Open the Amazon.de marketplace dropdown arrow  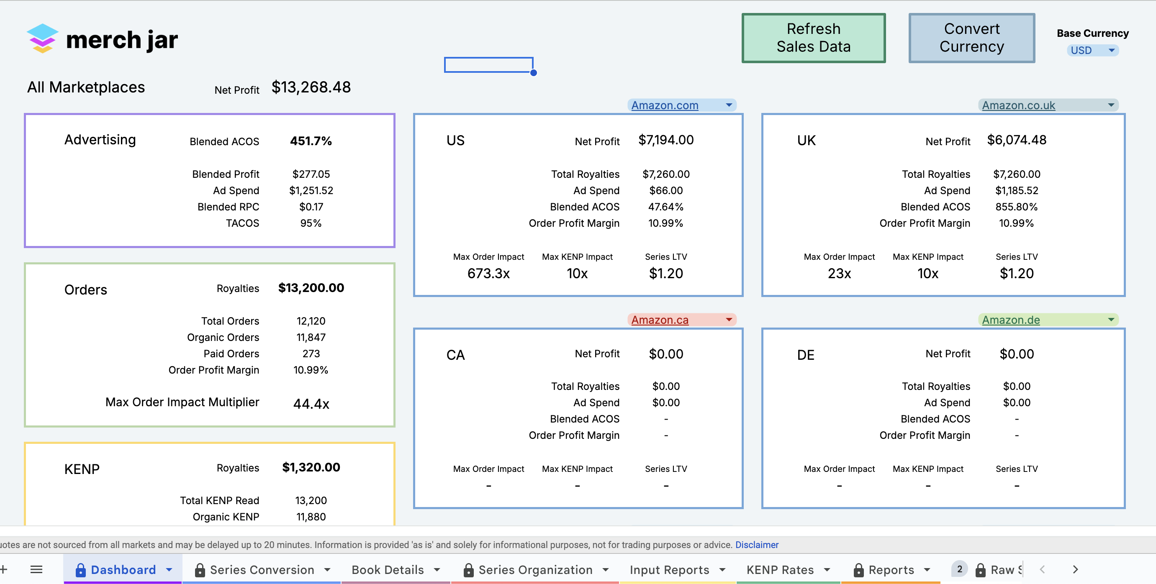tap(1111, 319)
